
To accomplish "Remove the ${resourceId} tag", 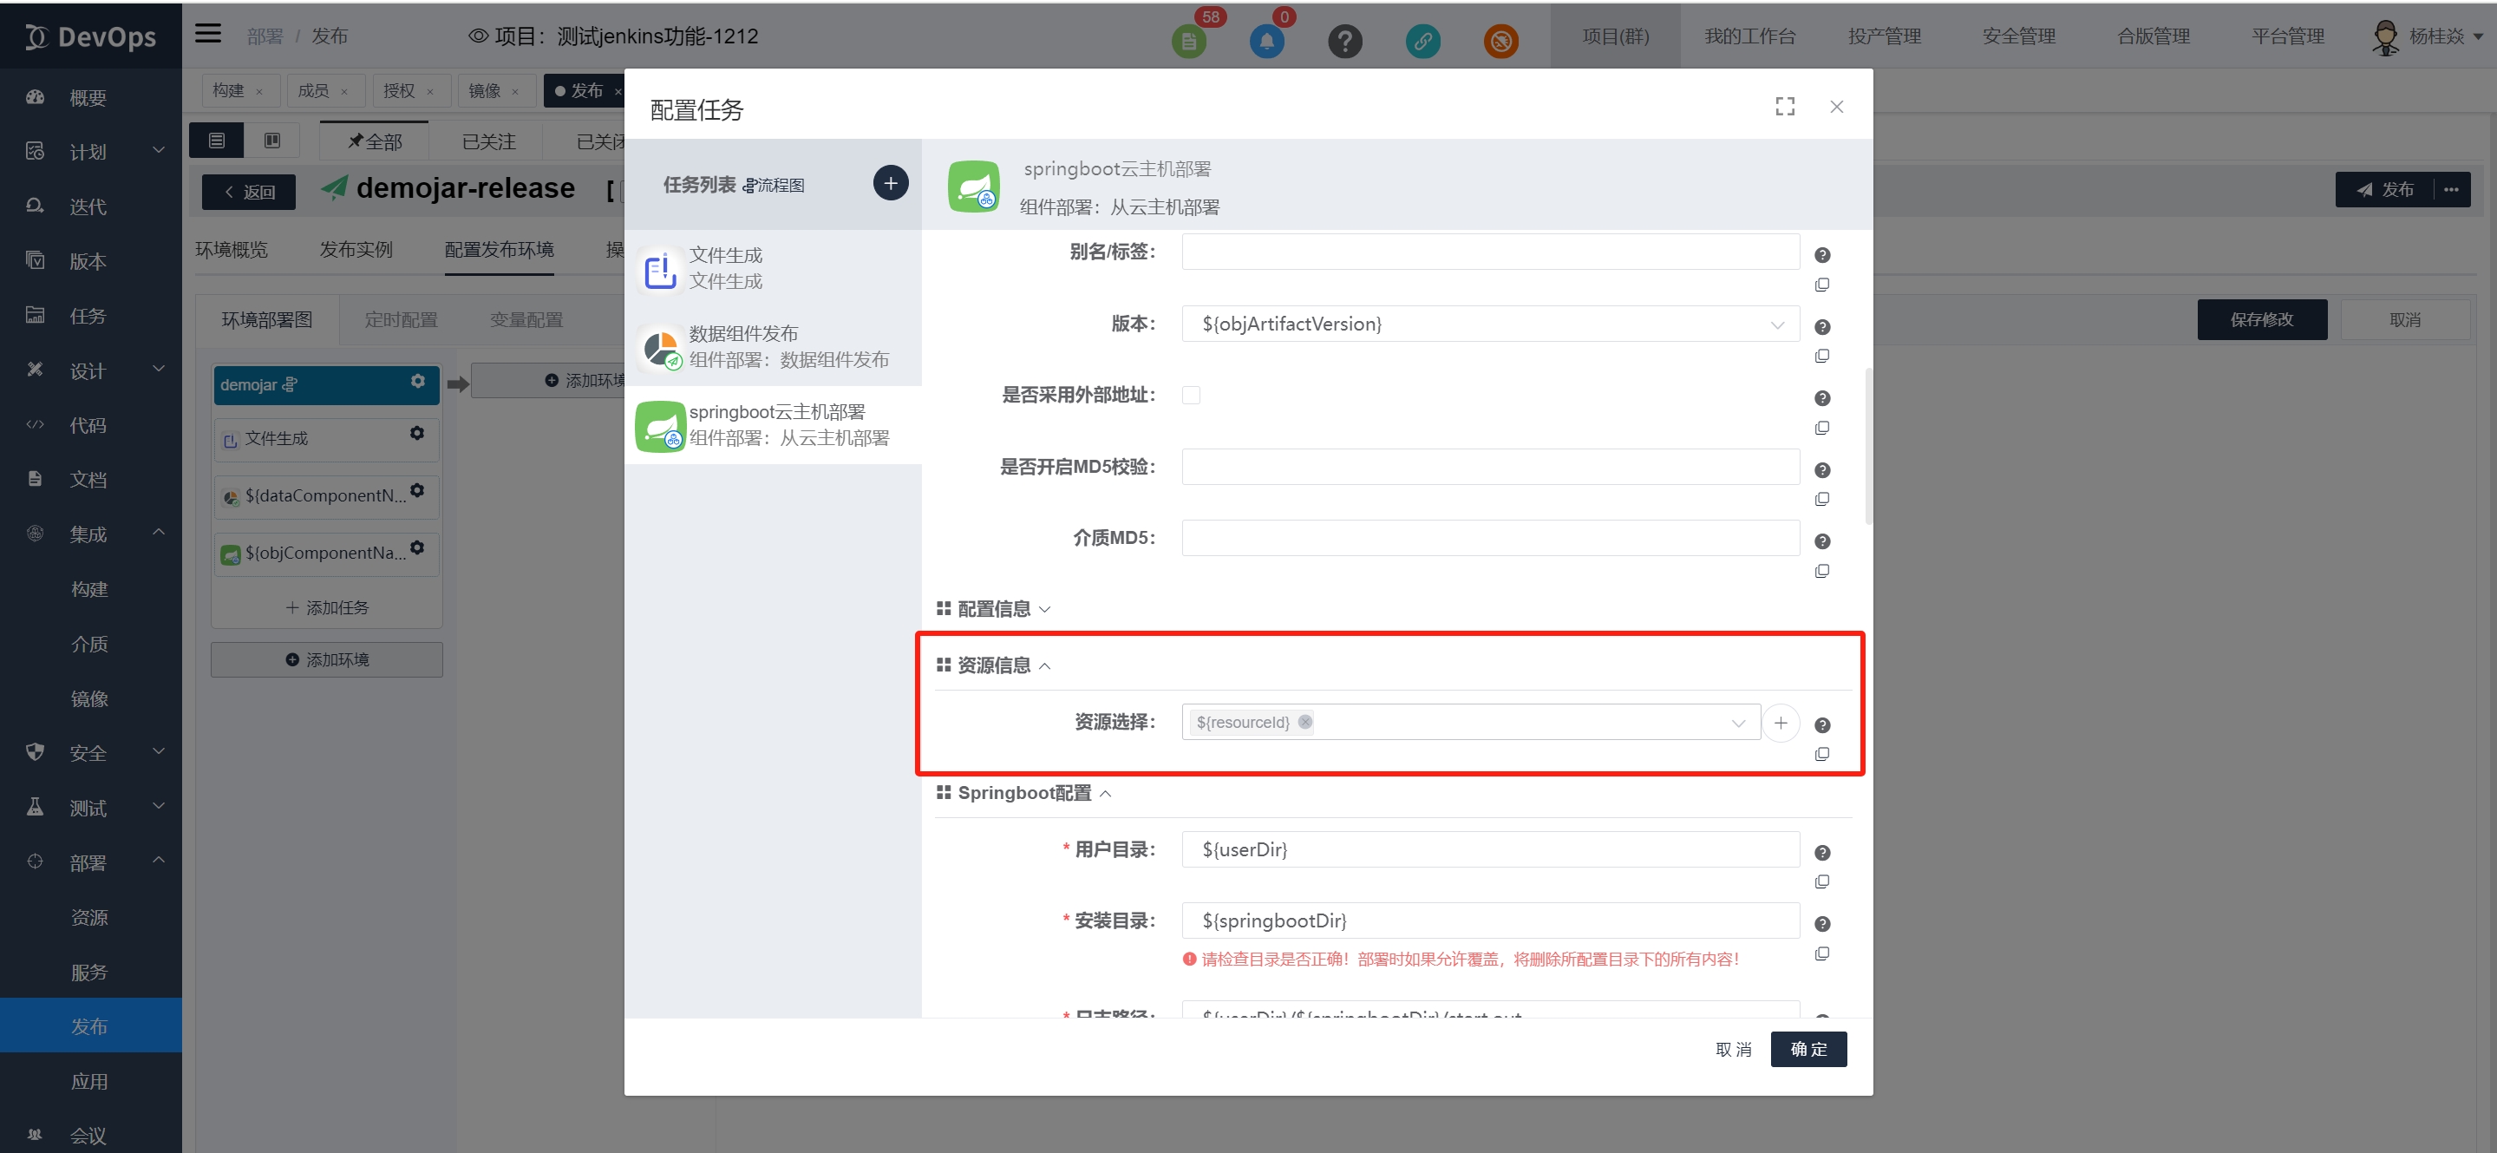I will click(x=1304, y=722).
